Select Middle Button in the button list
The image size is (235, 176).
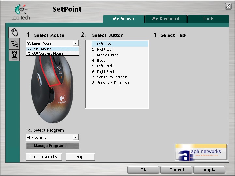108,55
